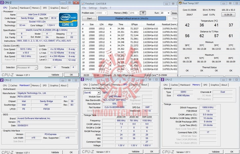
Task: Open the Memory (MiB) dropdown in LinX
Action: pos(138,13)
